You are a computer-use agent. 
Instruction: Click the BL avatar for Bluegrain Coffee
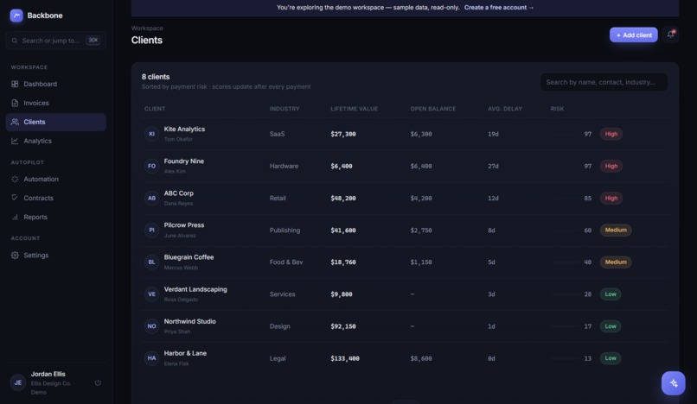(151, 262)
